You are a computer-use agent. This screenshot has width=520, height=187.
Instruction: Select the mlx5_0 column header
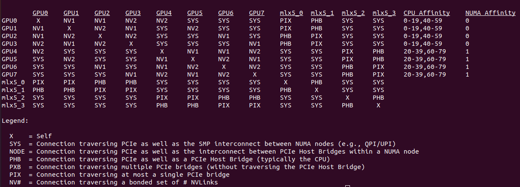coord(291,13)
